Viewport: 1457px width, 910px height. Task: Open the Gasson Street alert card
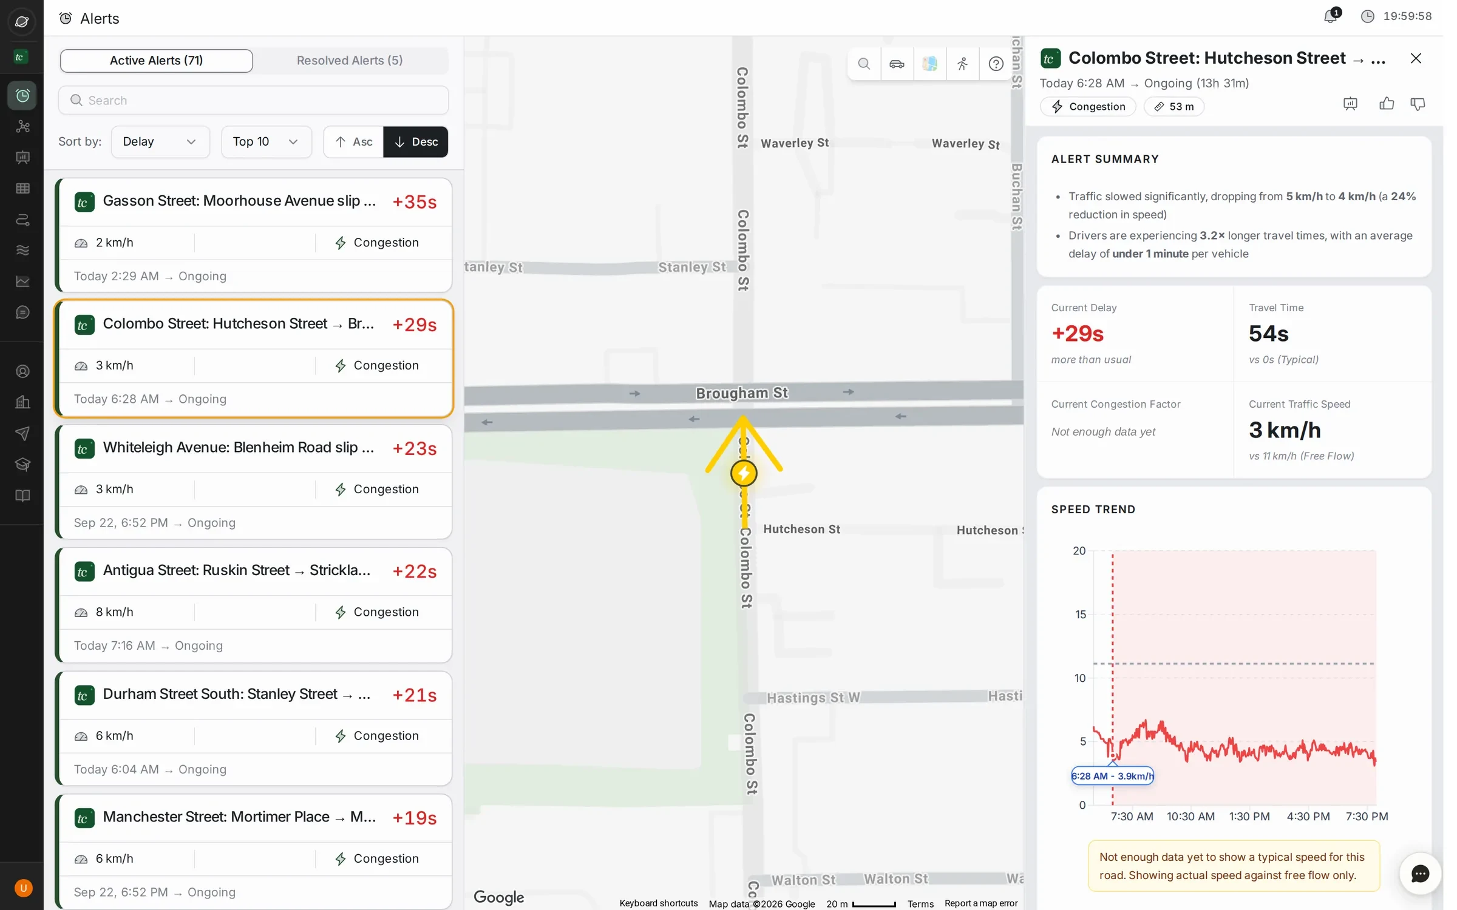click(253, 235)
